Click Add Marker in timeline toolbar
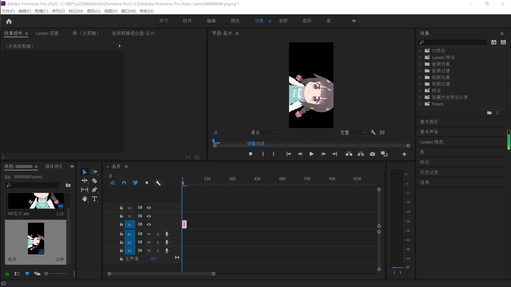This screenshot has width=511, height=287. click(x=147, y=183)
